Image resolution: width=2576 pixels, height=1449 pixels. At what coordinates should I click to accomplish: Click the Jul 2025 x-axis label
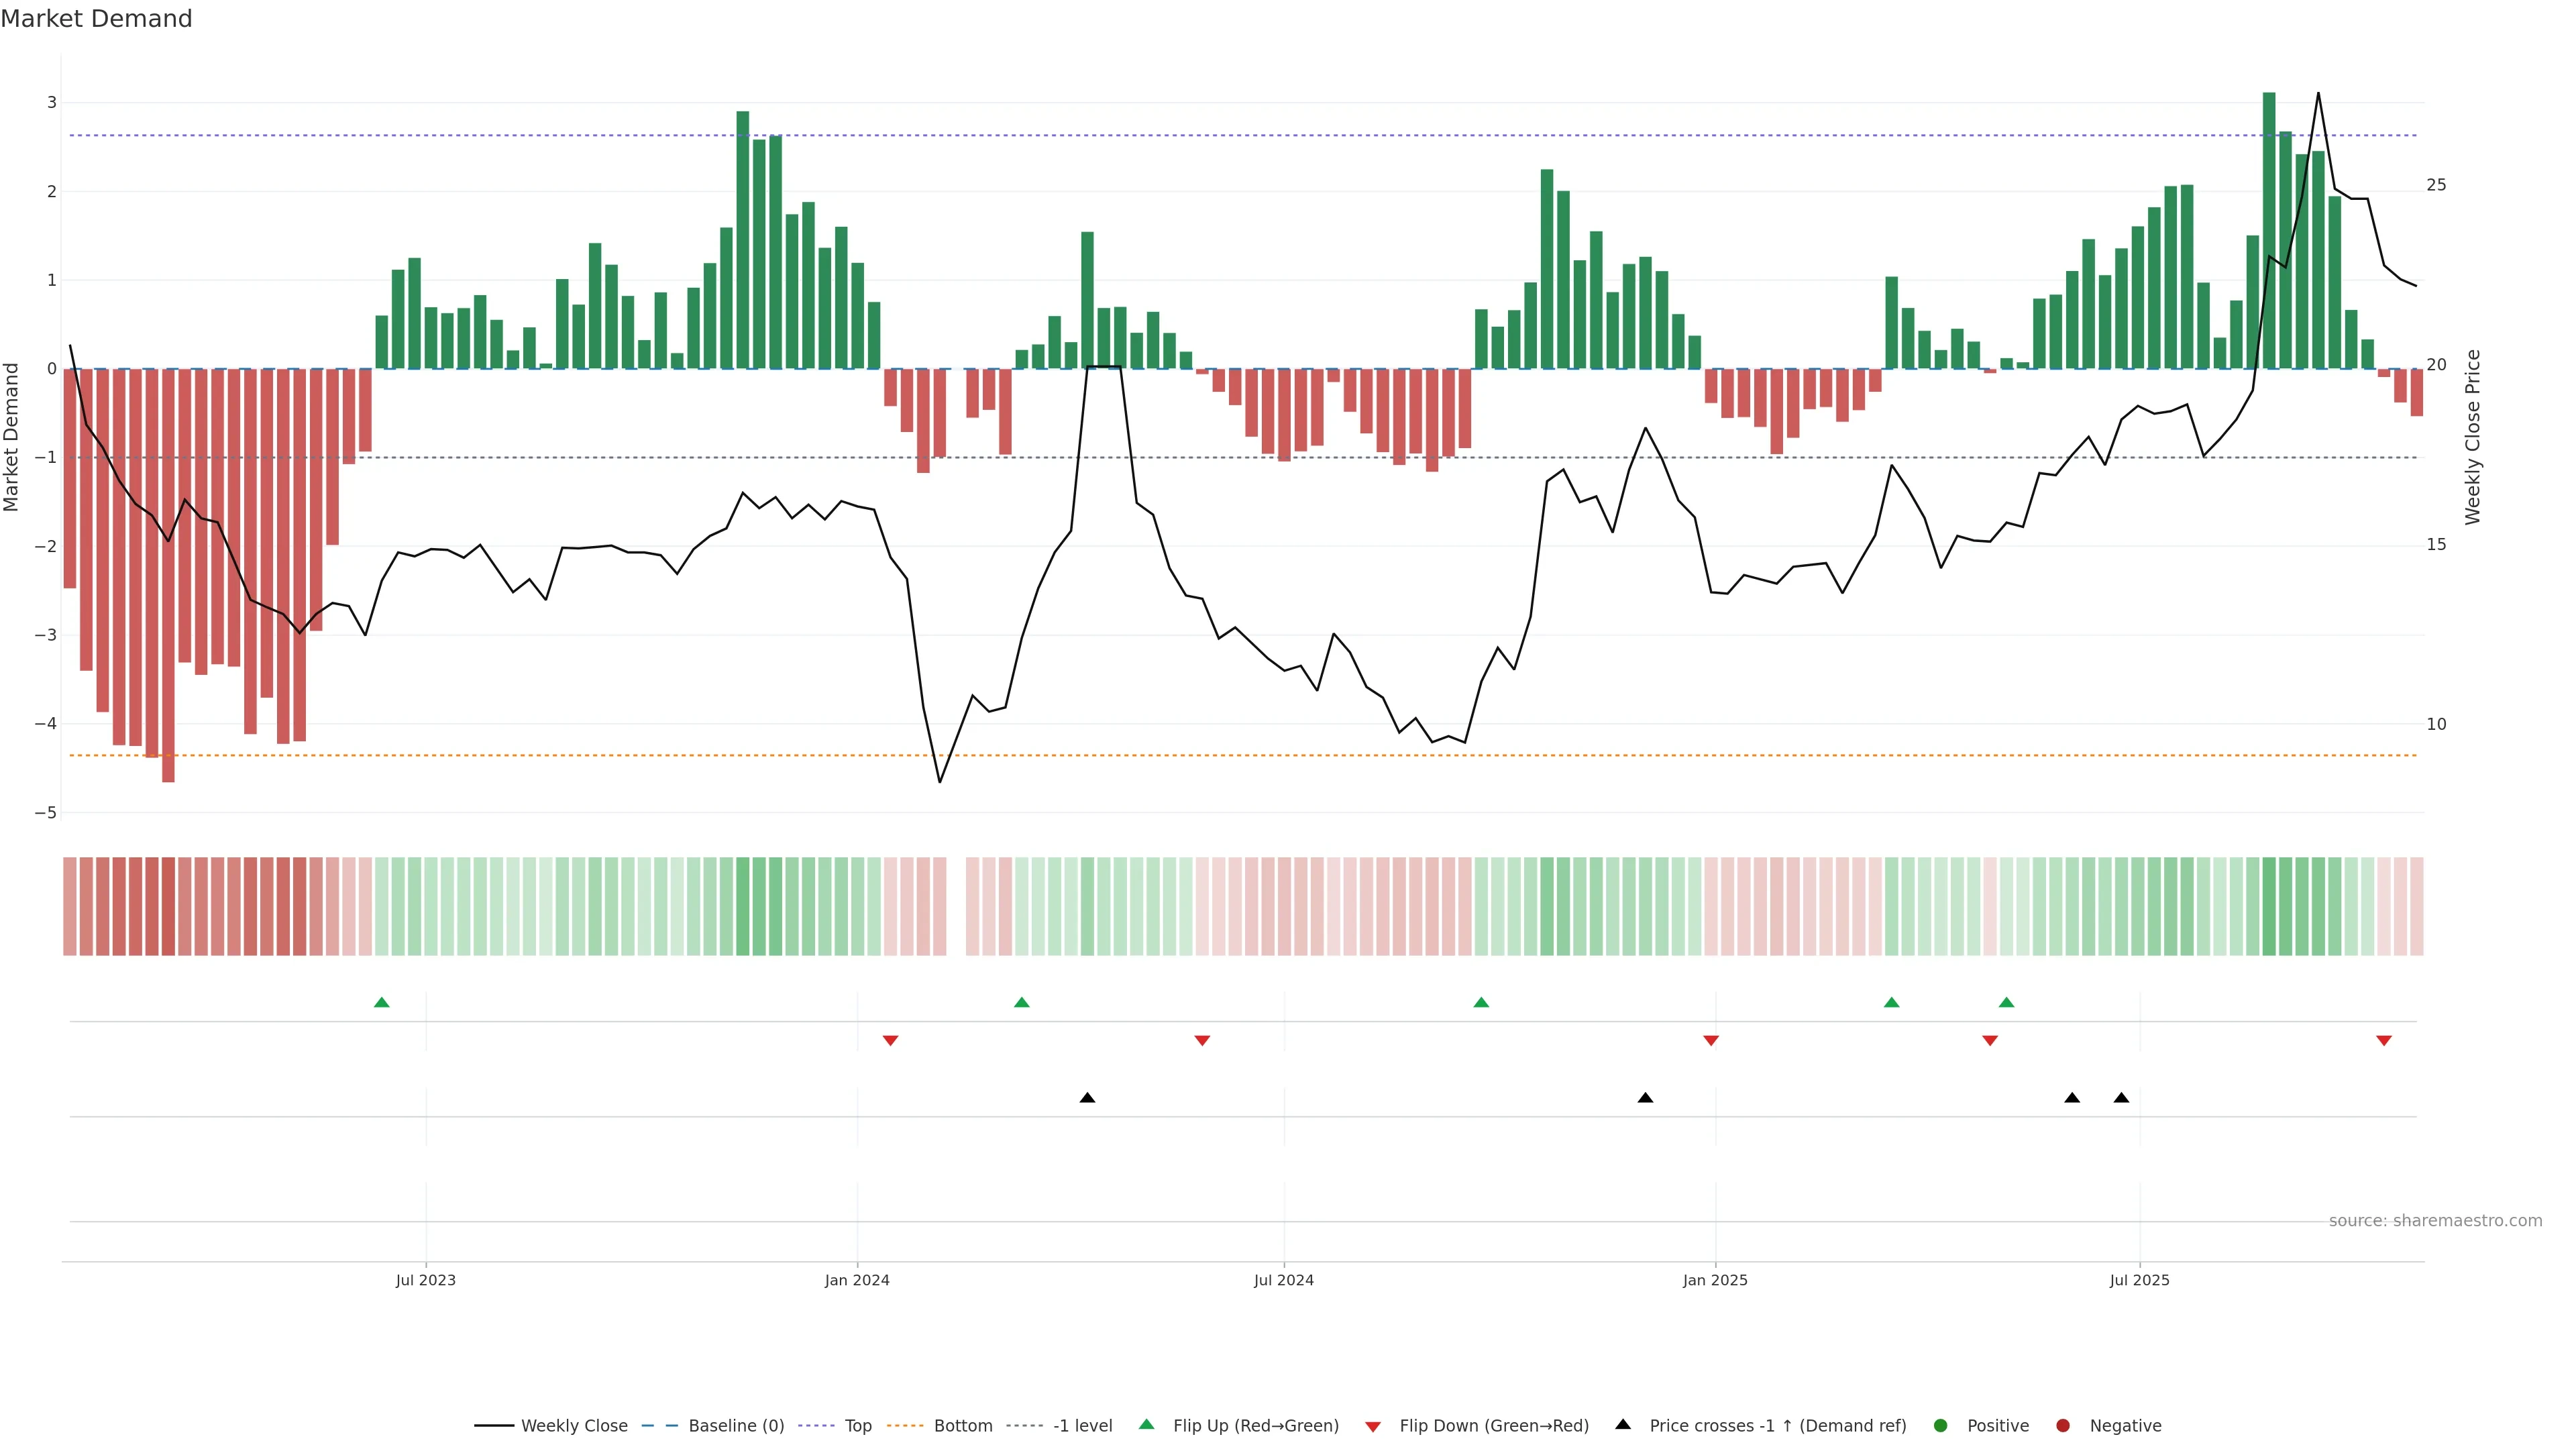(2139, 1280)
